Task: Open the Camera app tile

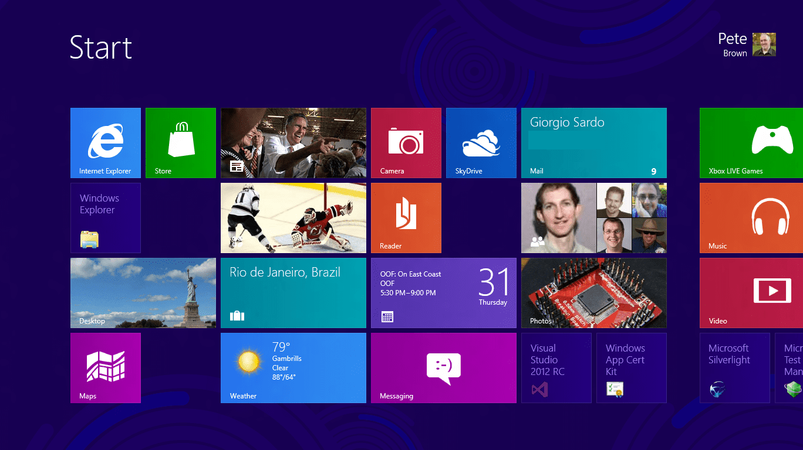Action: tap(406, 143)
